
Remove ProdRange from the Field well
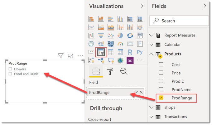(141, 92)
